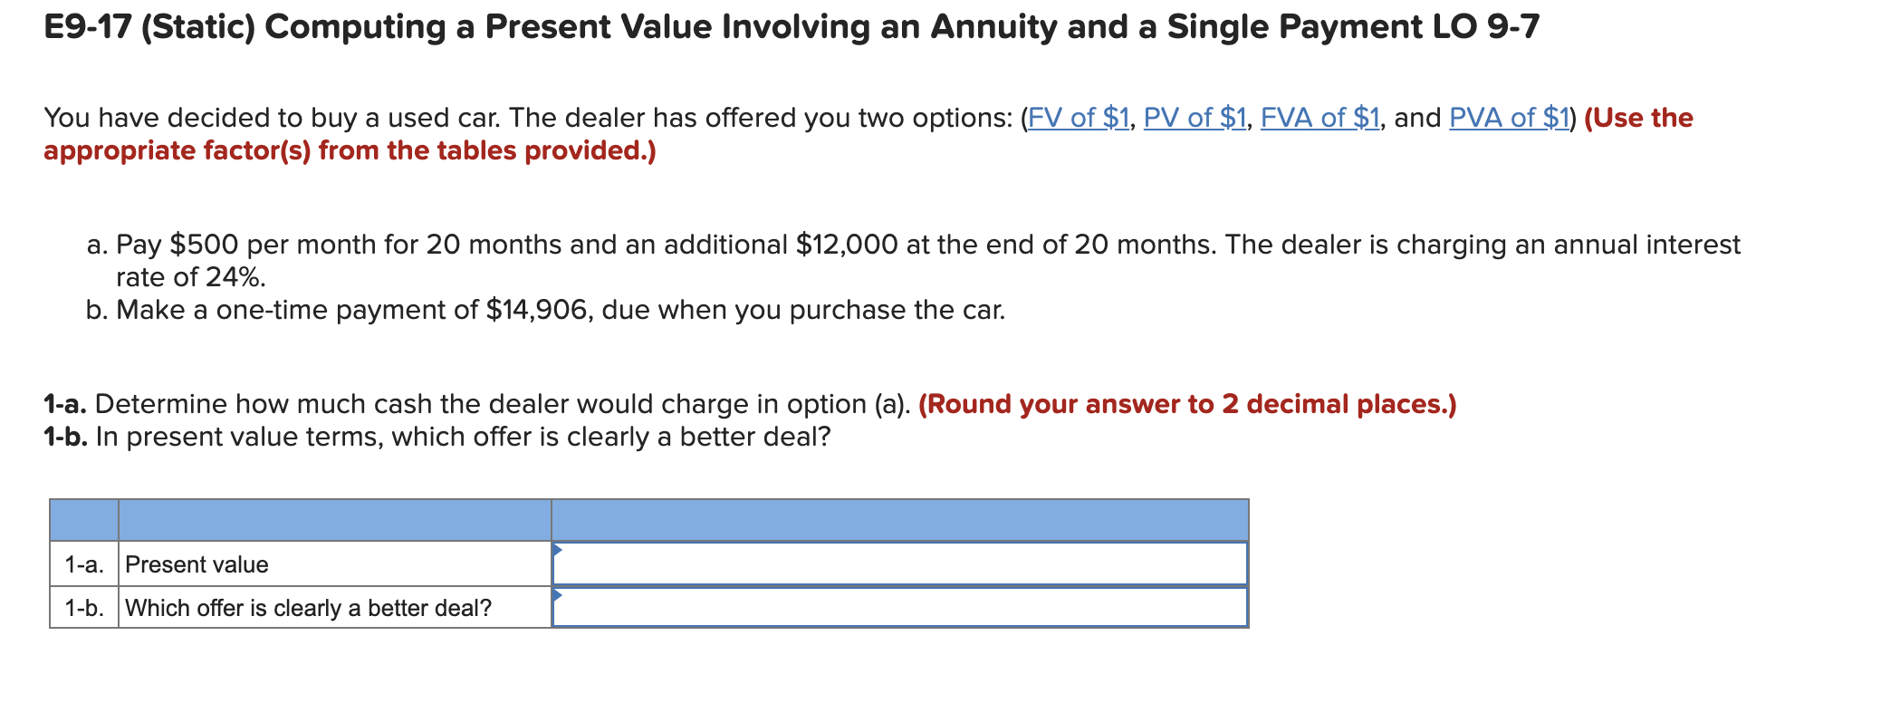Viewport: 1900px width, 703px height.
Task: Select the Present value label cell
Action: tap(197, 563)
